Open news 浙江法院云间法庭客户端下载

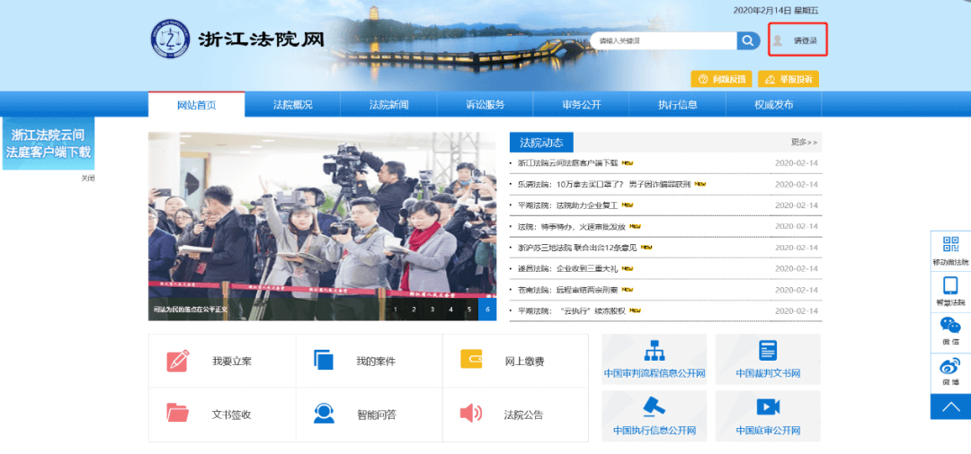tap(568, 163)
